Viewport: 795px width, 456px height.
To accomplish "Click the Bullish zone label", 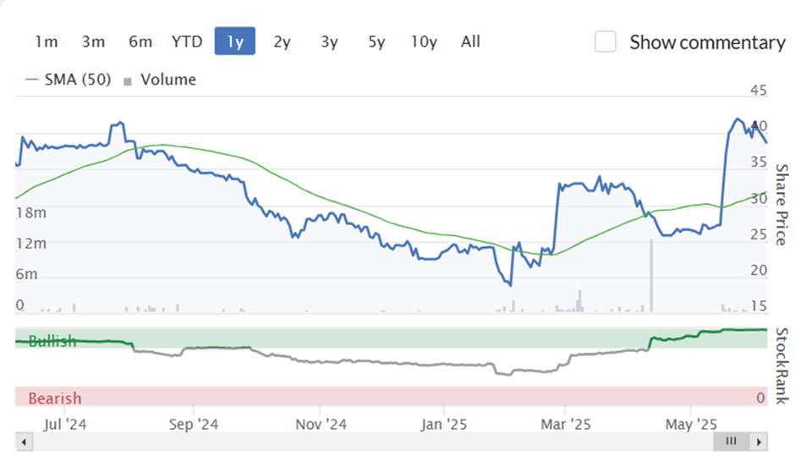I will pyautogui.click(x=52, y=341).
